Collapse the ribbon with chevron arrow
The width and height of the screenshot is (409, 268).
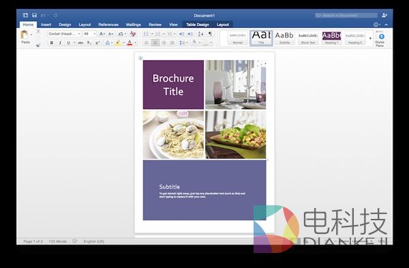pyautogui.click(x=386, y=25)
